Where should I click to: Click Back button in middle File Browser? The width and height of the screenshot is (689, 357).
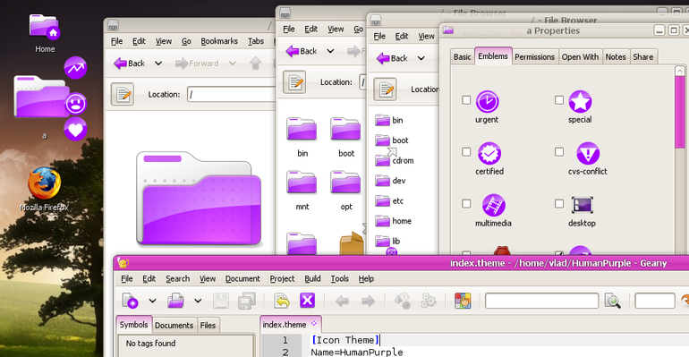(302, 51)
